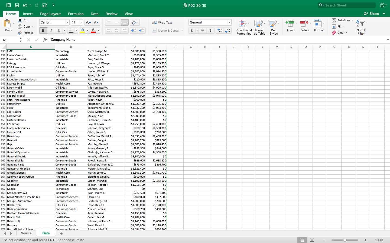390x243 pixels.
Task: Click the AutoSum button
Action: pos(341,20)
